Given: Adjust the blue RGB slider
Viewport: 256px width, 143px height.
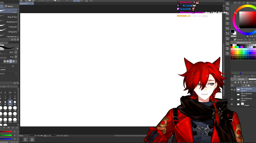Looking at the screenshot, I should click(x=6, y=139).
